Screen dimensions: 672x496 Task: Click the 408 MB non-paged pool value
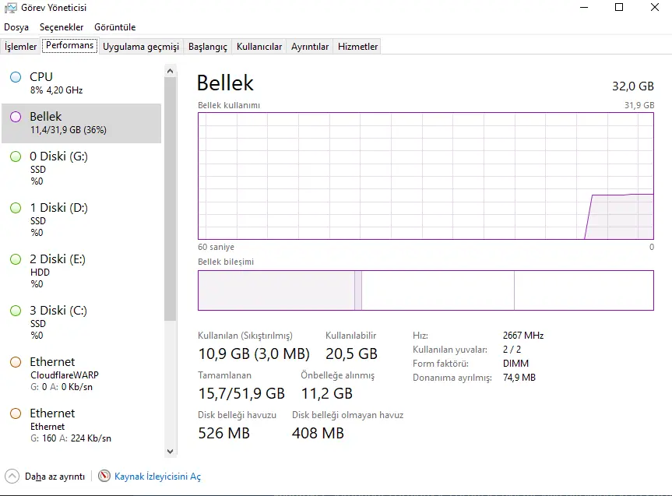[x=318, y=433]
